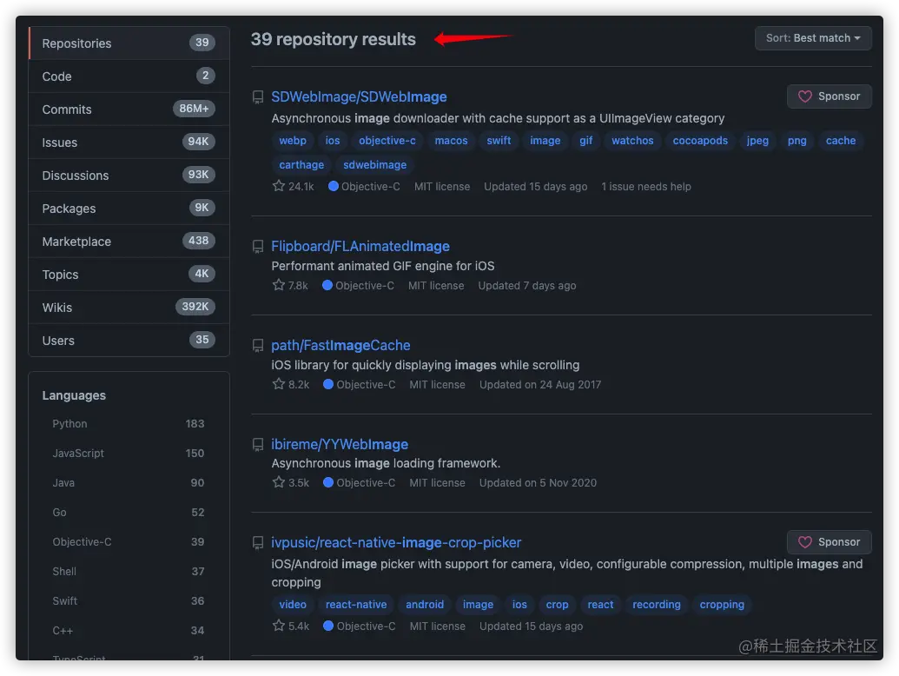Click the recording topic tag
899x676 pixels.
[x=656, y=605]
